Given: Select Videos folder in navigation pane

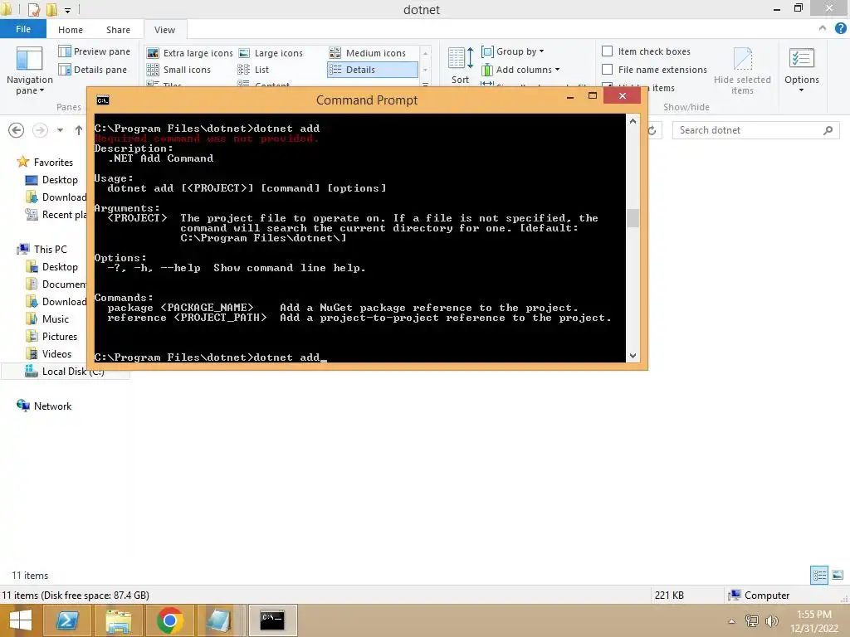Looking at the screenshot, I should click(49, 353).
